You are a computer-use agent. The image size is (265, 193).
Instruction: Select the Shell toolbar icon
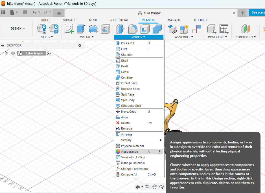click(x=145, y=29)
